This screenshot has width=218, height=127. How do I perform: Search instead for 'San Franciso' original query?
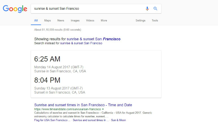coord(81,43)
